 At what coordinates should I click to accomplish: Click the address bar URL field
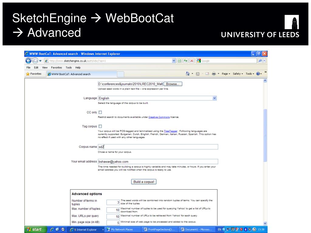click(x=108, y=61)
